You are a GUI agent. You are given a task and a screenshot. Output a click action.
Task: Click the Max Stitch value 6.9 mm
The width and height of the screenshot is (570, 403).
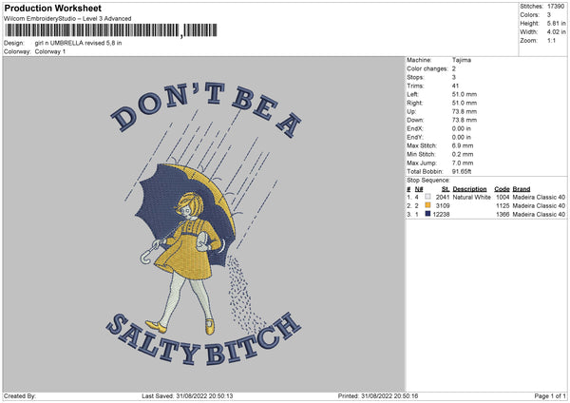463,145
